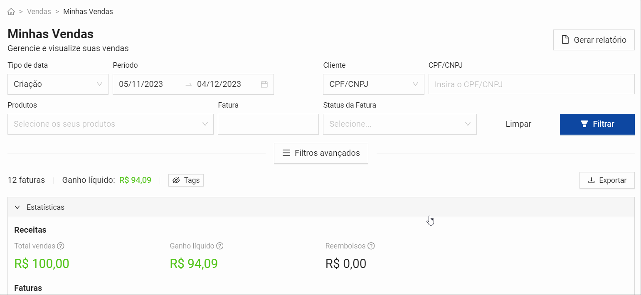Screen dimensions: 641x295
Task: Open the Status da Fatura dropdown
Action: pyautogui.click(x=399, y=124)
